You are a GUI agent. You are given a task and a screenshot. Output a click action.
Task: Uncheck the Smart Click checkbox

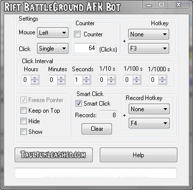pyautogui.click(x=79, y=104)
